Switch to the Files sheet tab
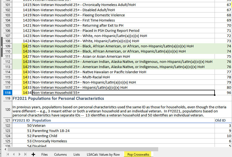This screenshot has height=157, width=232. pyautogui.click(x=44, y=154)
